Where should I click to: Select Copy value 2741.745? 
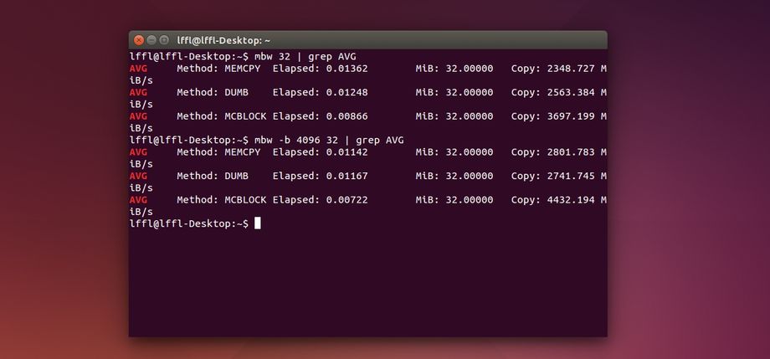tap(571, 176)
